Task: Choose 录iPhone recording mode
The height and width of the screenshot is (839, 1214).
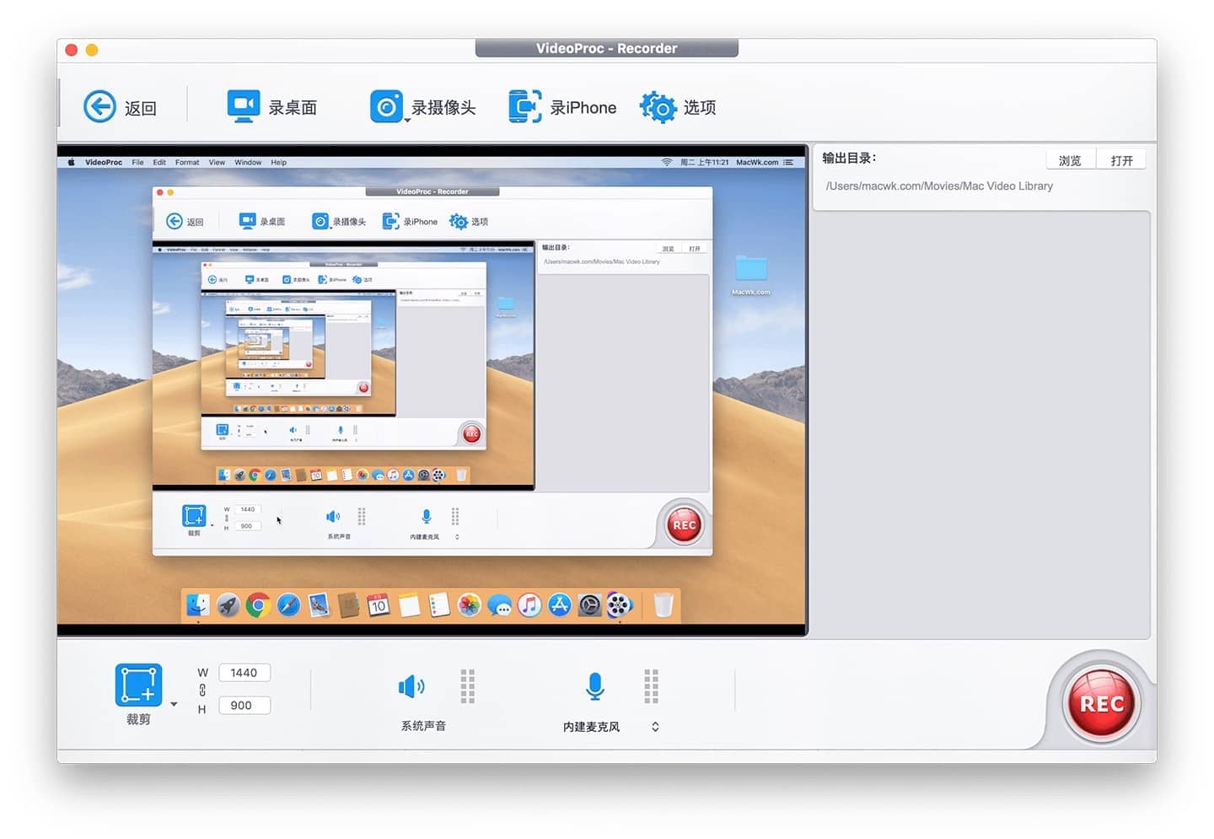Action: tap(562, 107)
